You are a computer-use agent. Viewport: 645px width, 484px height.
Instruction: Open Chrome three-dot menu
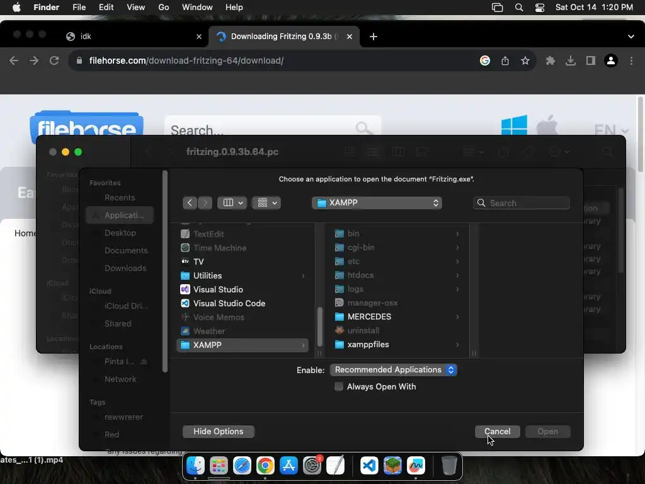(631, 61)
